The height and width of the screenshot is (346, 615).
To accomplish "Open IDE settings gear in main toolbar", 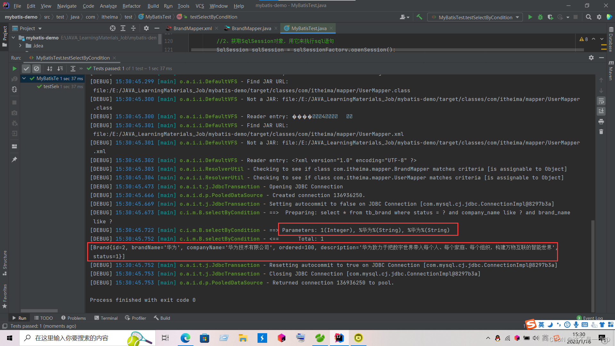I will pyautogui.click(x=599, y=17).
